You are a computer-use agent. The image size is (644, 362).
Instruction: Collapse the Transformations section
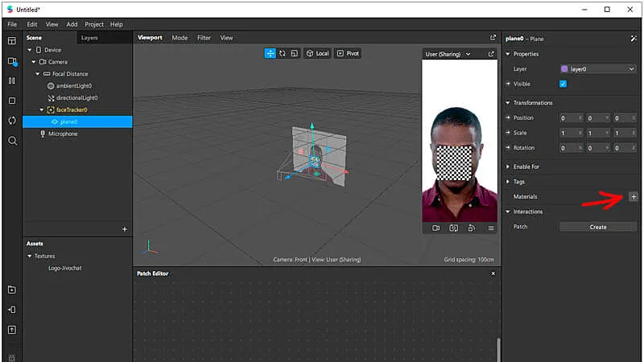point(508,103)
